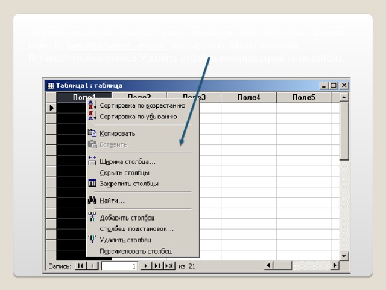The image size is (386, 290).
Task: Select the Поле5 column header
Action: [303, 97]
